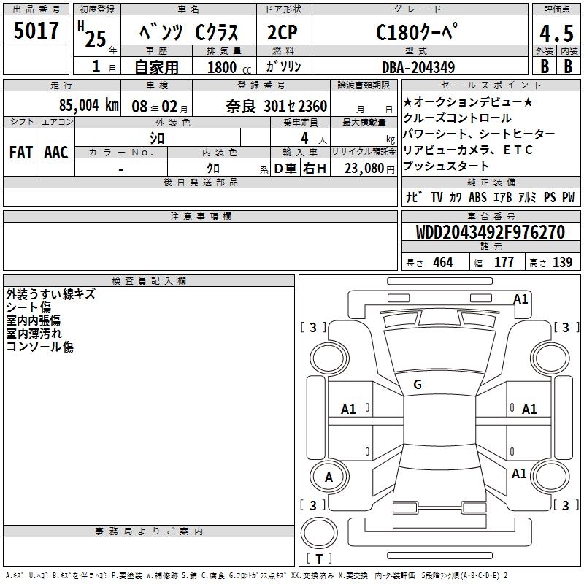Select the H25 first registration year
The width and height of the screenshot is (584, 584).
pos(92,34)
